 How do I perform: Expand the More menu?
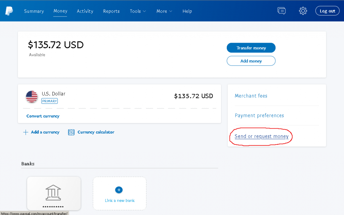[x=164, y=11]
